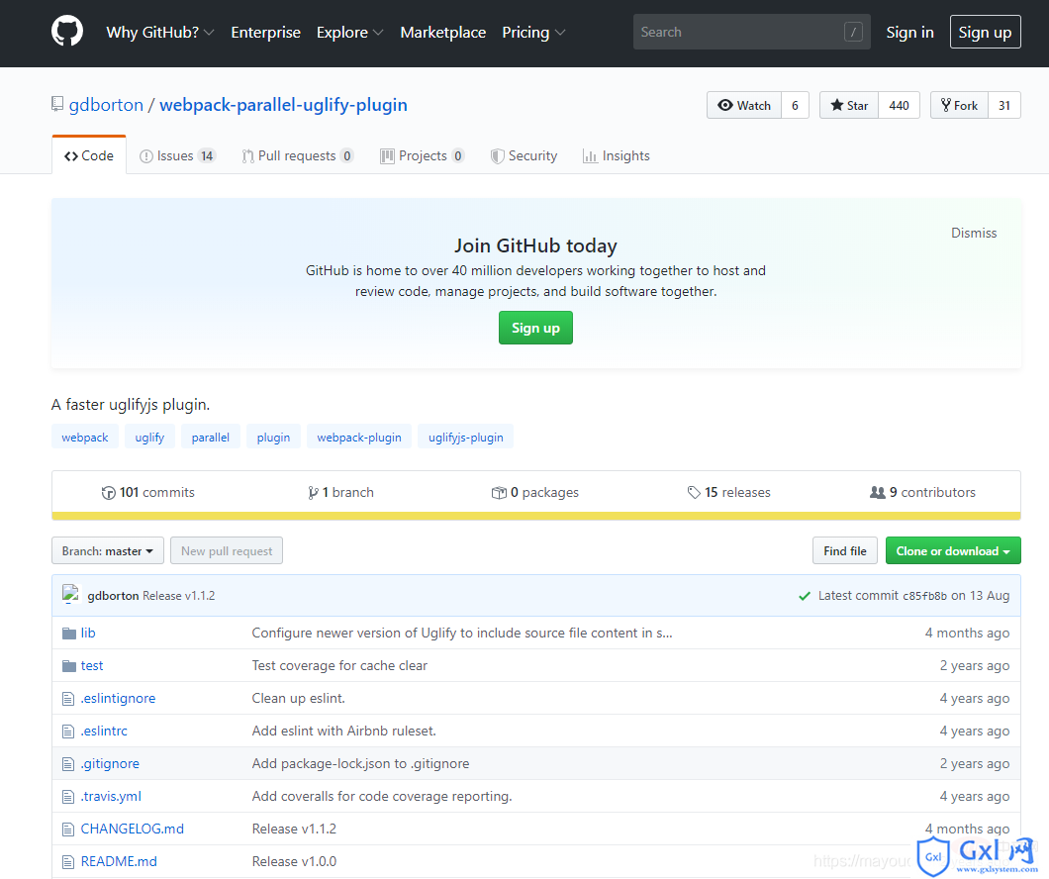Expand the Pricing menu
The image size is (1049, 879).
(533, 32)
